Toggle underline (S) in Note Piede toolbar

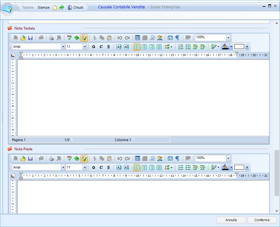pos(109,168)
